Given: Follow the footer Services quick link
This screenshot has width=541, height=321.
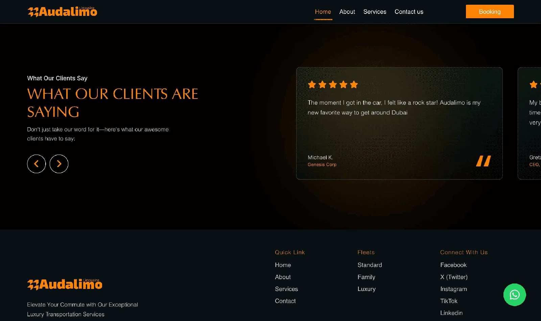Looking at the screenshot, I should coord(286,289).
